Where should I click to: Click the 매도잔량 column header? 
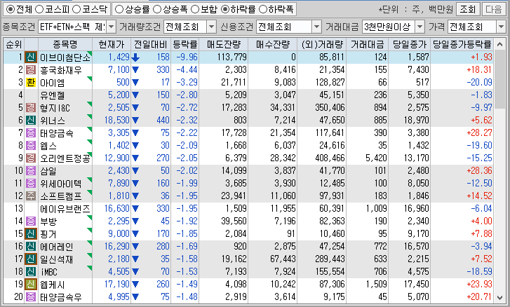click(224, 44)
